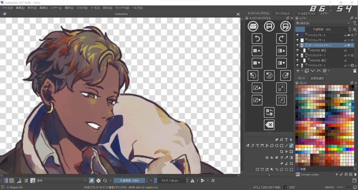Viewport: 358px width, 190px height.
Task: Click the lighten color gradient-up button
Action: [281, 51]
